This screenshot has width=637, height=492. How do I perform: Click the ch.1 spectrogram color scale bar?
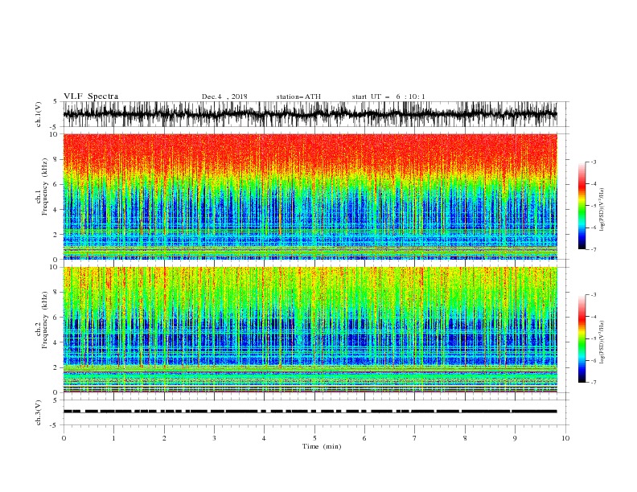coord(582,206)
